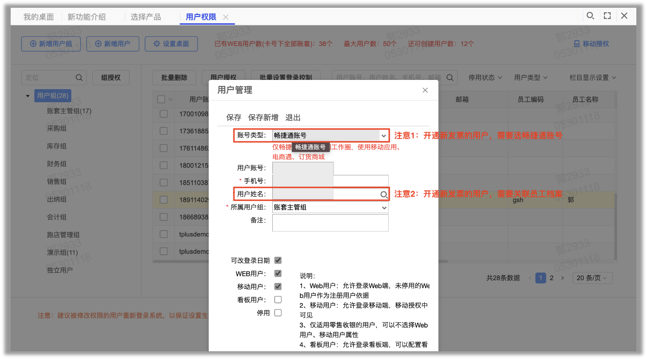Viewport: 647px width, 359px height.
Task: Select 跑店管理组 in the group tree
Action: click(63, 235)
